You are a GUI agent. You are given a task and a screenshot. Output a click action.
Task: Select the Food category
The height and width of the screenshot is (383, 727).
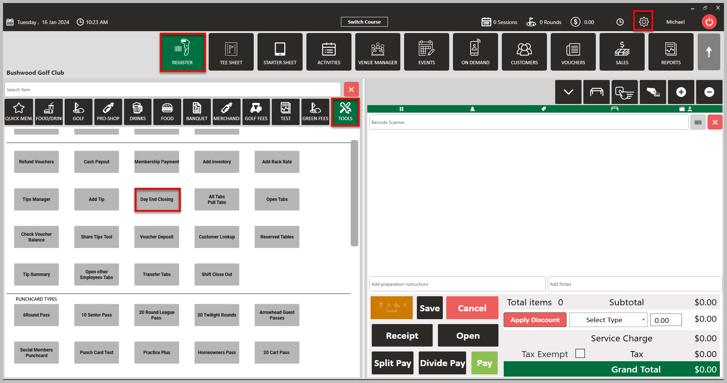click(167, 112)
